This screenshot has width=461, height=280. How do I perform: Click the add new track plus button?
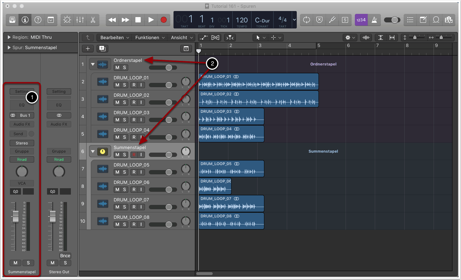point(88,49)
